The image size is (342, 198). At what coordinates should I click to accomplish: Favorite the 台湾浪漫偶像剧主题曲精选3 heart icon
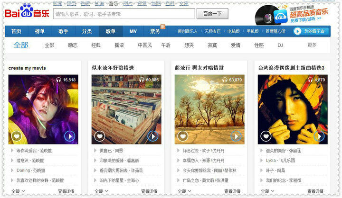pos(266,136)
